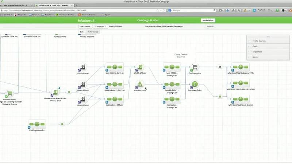Bookmark page with the star icon
The width and height of the screenshot is (292, 164).
click(158, 11)
